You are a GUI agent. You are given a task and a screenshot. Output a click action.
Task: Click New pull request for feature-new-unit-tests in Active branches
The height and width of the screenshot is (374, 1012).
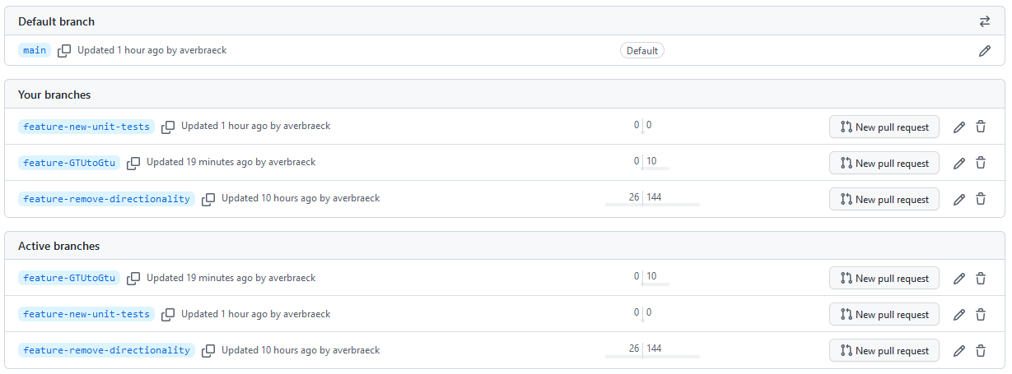[884, 315]
